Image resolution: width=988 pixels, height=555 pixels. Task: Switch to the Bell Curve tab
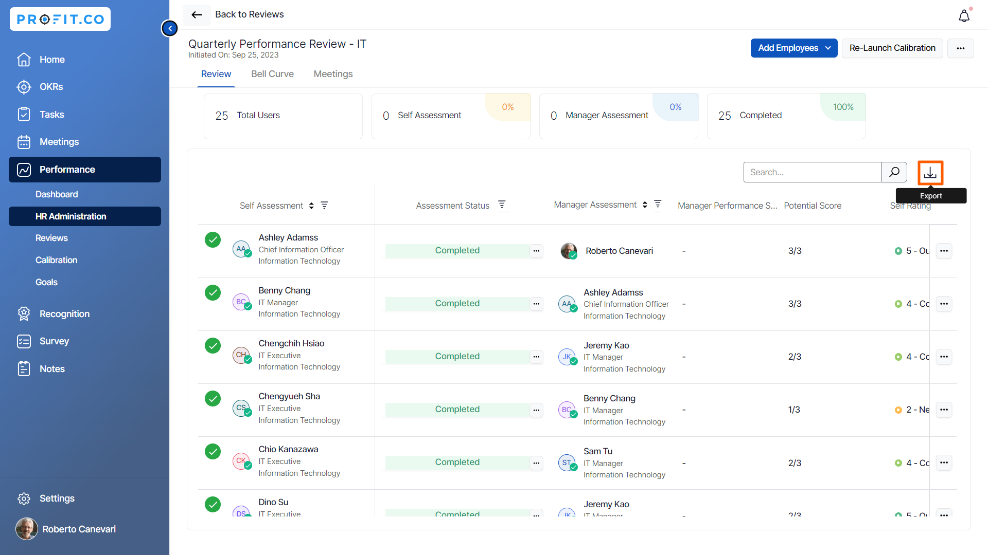(272, 74)
